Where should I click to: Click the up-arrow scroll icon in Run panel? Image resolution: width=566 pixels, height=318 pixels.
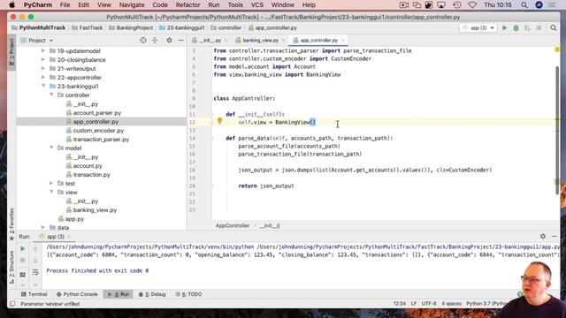[35, 248]
